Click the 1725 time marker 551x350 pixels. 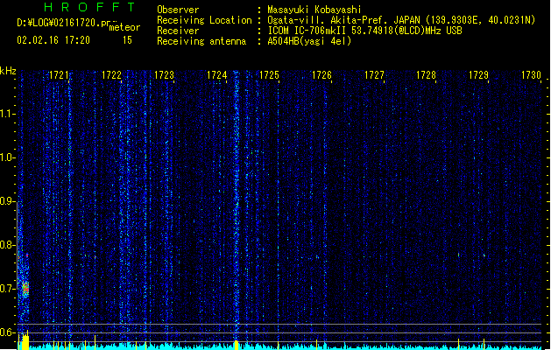coord(269,75)
